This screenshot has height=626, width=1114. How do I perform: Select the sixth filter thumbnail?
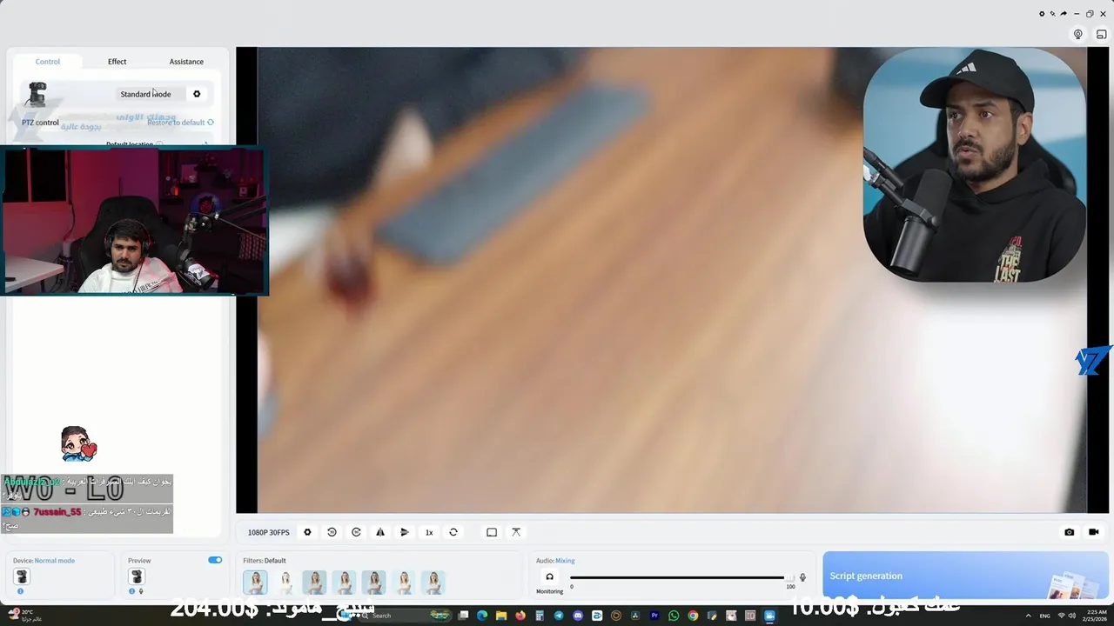pyautogui.click(x=403, y=582)
